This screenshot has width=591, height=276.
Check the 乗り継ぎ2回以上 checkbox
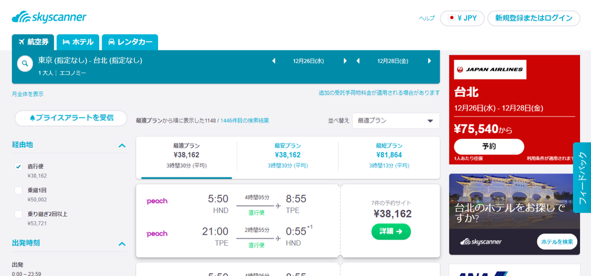pyautogui.click(x=18, y=214)
